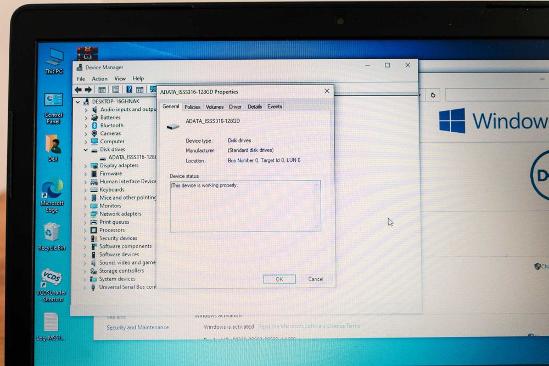Image resolution: width=549 pixels, height=366 pixels.
Task: Click the Bluetooth device category icon
Action: click(94, 125)
